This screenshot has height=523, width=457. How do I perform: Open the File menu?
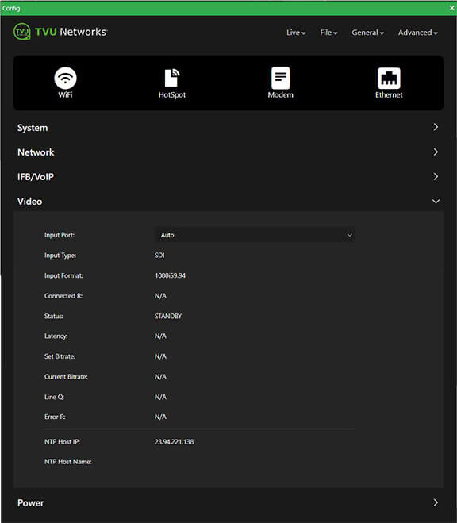coord(328,33)
